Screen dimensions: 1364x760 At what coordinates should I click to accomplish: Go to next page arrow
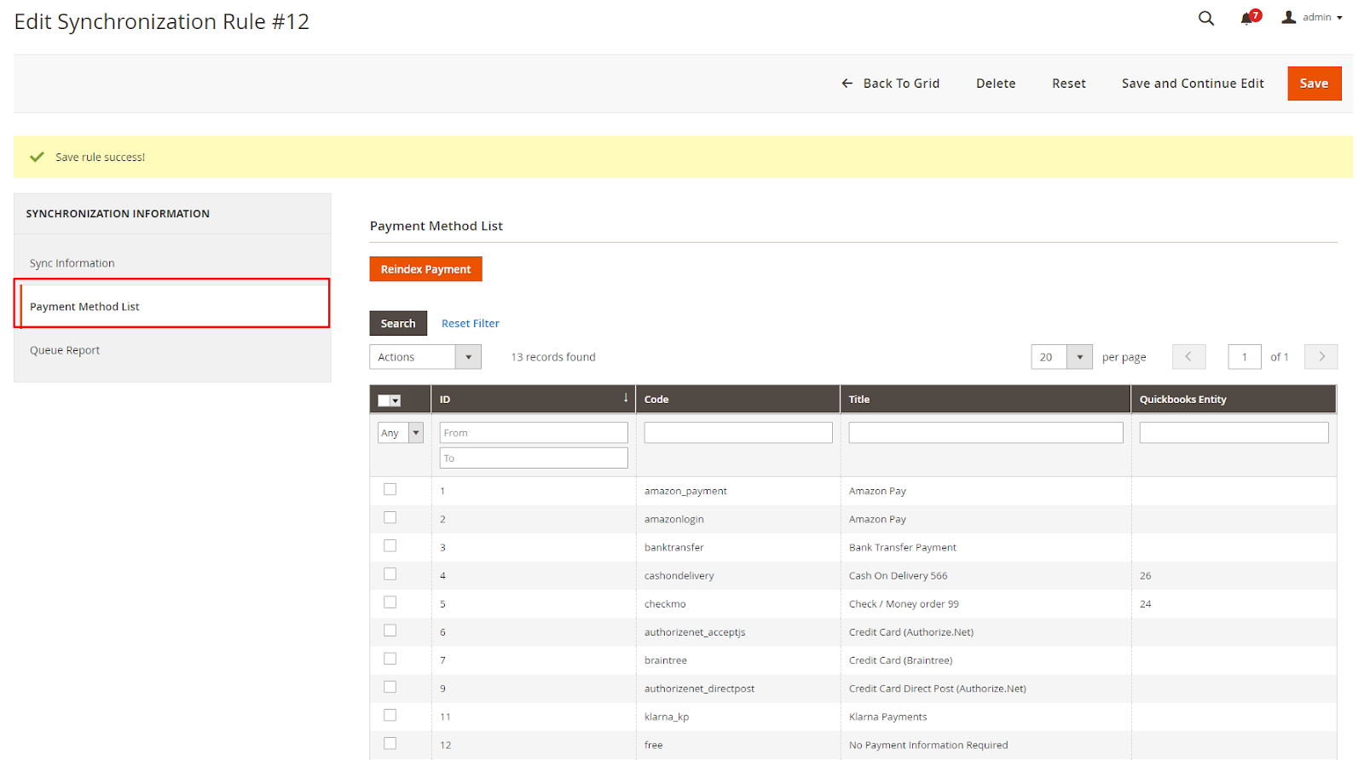point(1321,357)
